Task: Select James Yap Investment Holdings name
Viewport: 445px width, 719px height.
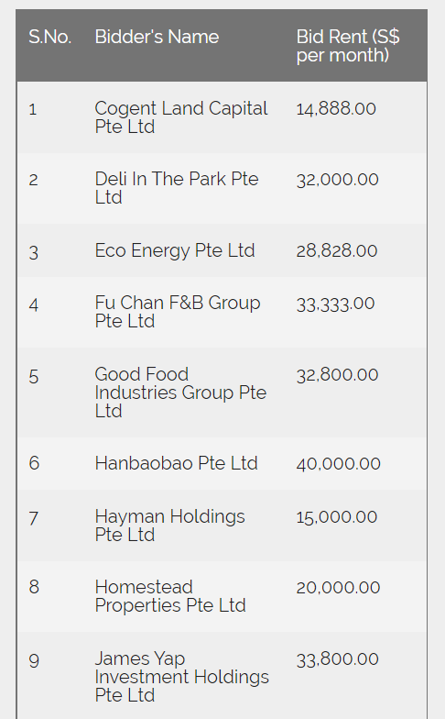Action: 181,677
